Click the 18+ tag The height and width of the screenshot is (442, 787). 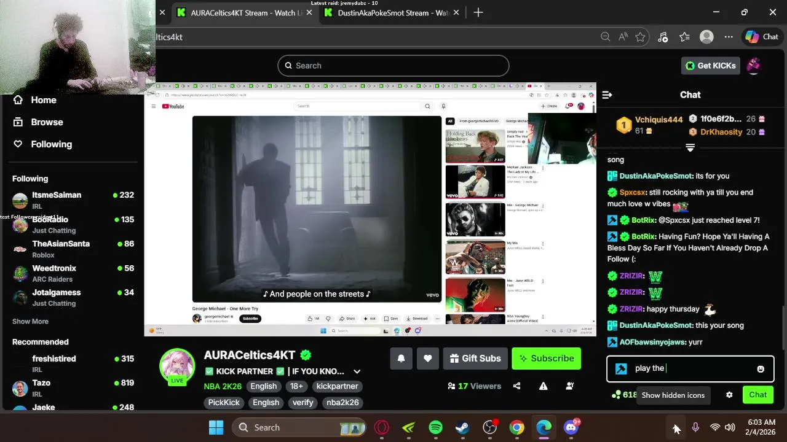296,386
